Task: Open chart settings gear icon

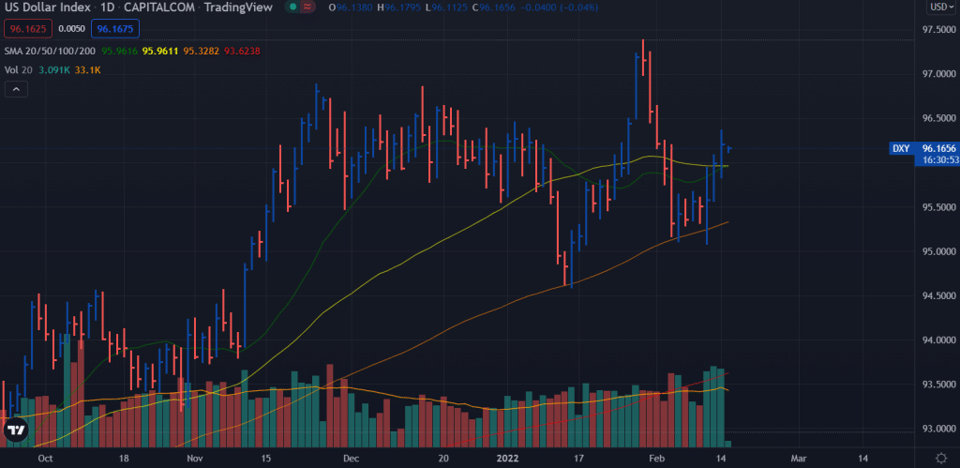Action: [941, 458]
